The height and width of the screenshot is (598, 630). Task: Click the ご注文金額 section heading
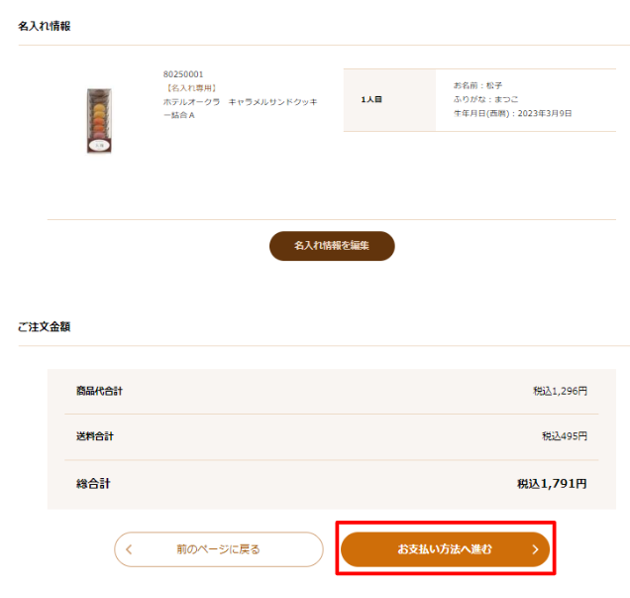click(x=45, y=327)
